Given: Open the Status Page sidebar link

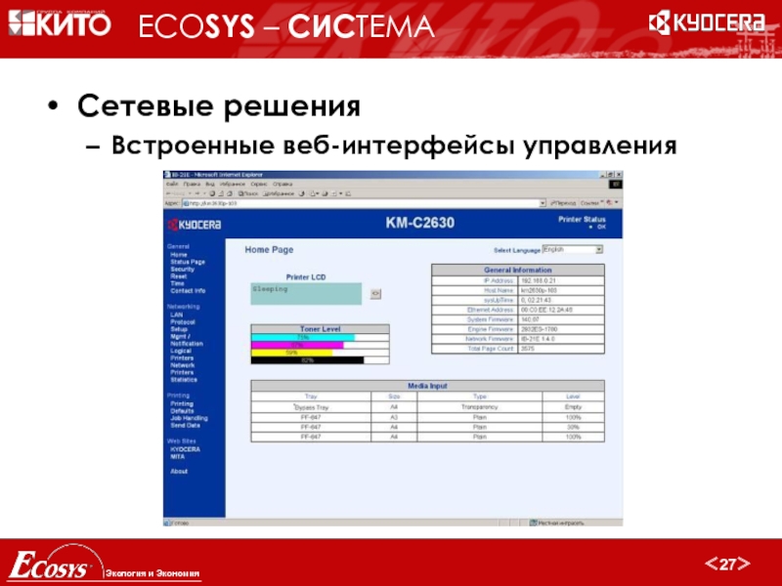Looking at the screenshot, I should 188,262.
